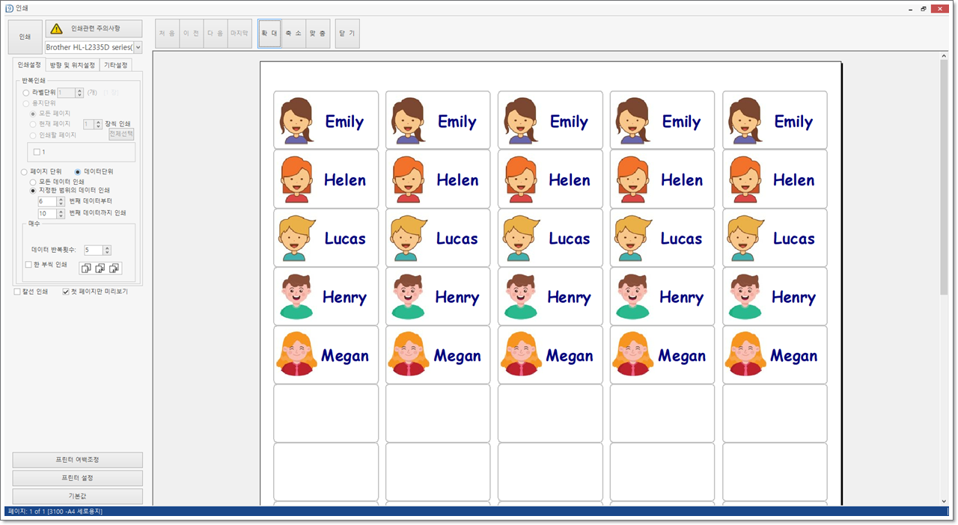Screen dimensions: 958x525
Task: Switch to the 기타설정 tab
Action: coord(116,65)
